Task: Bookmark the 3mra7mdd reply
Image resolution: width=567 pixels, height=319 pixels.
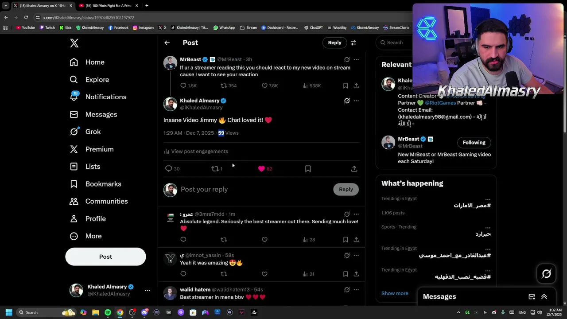Action: coord(346,240)
